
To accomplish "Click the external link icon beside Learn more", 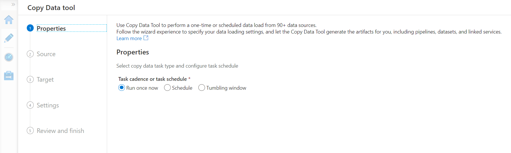I will (146, 38).
